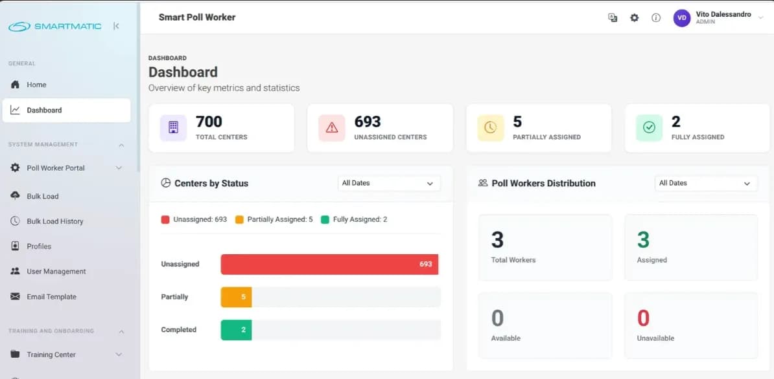Click the Smart Poll Worker title
774x379 pixels.
[x=197, y=17]
